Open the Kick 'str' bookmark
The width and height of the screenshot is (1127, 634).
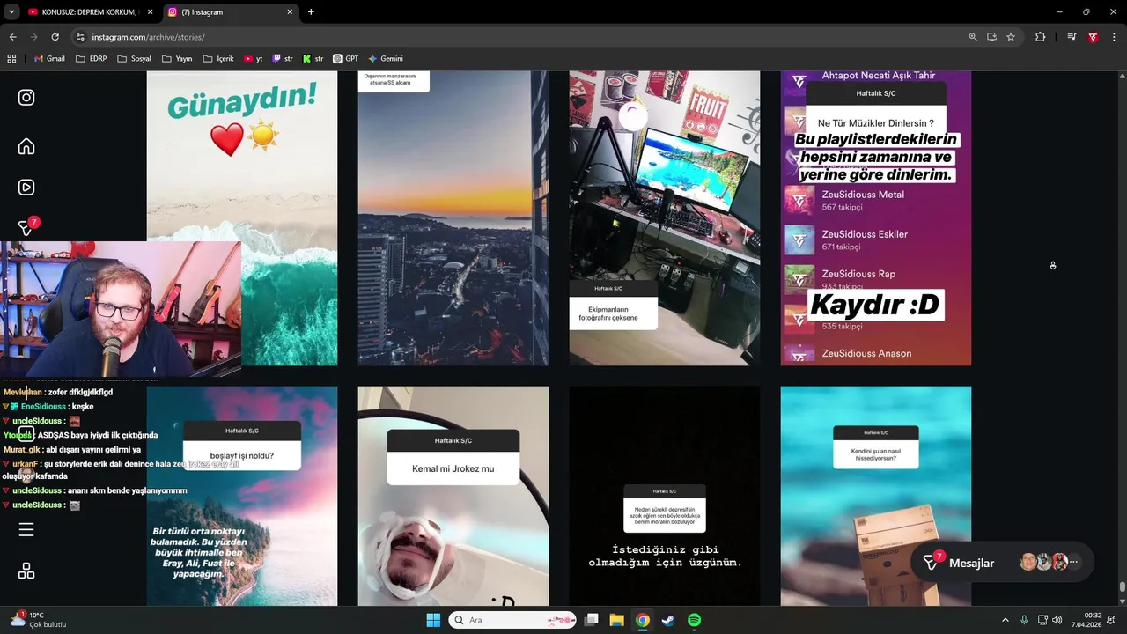click(x=313, y=59)
